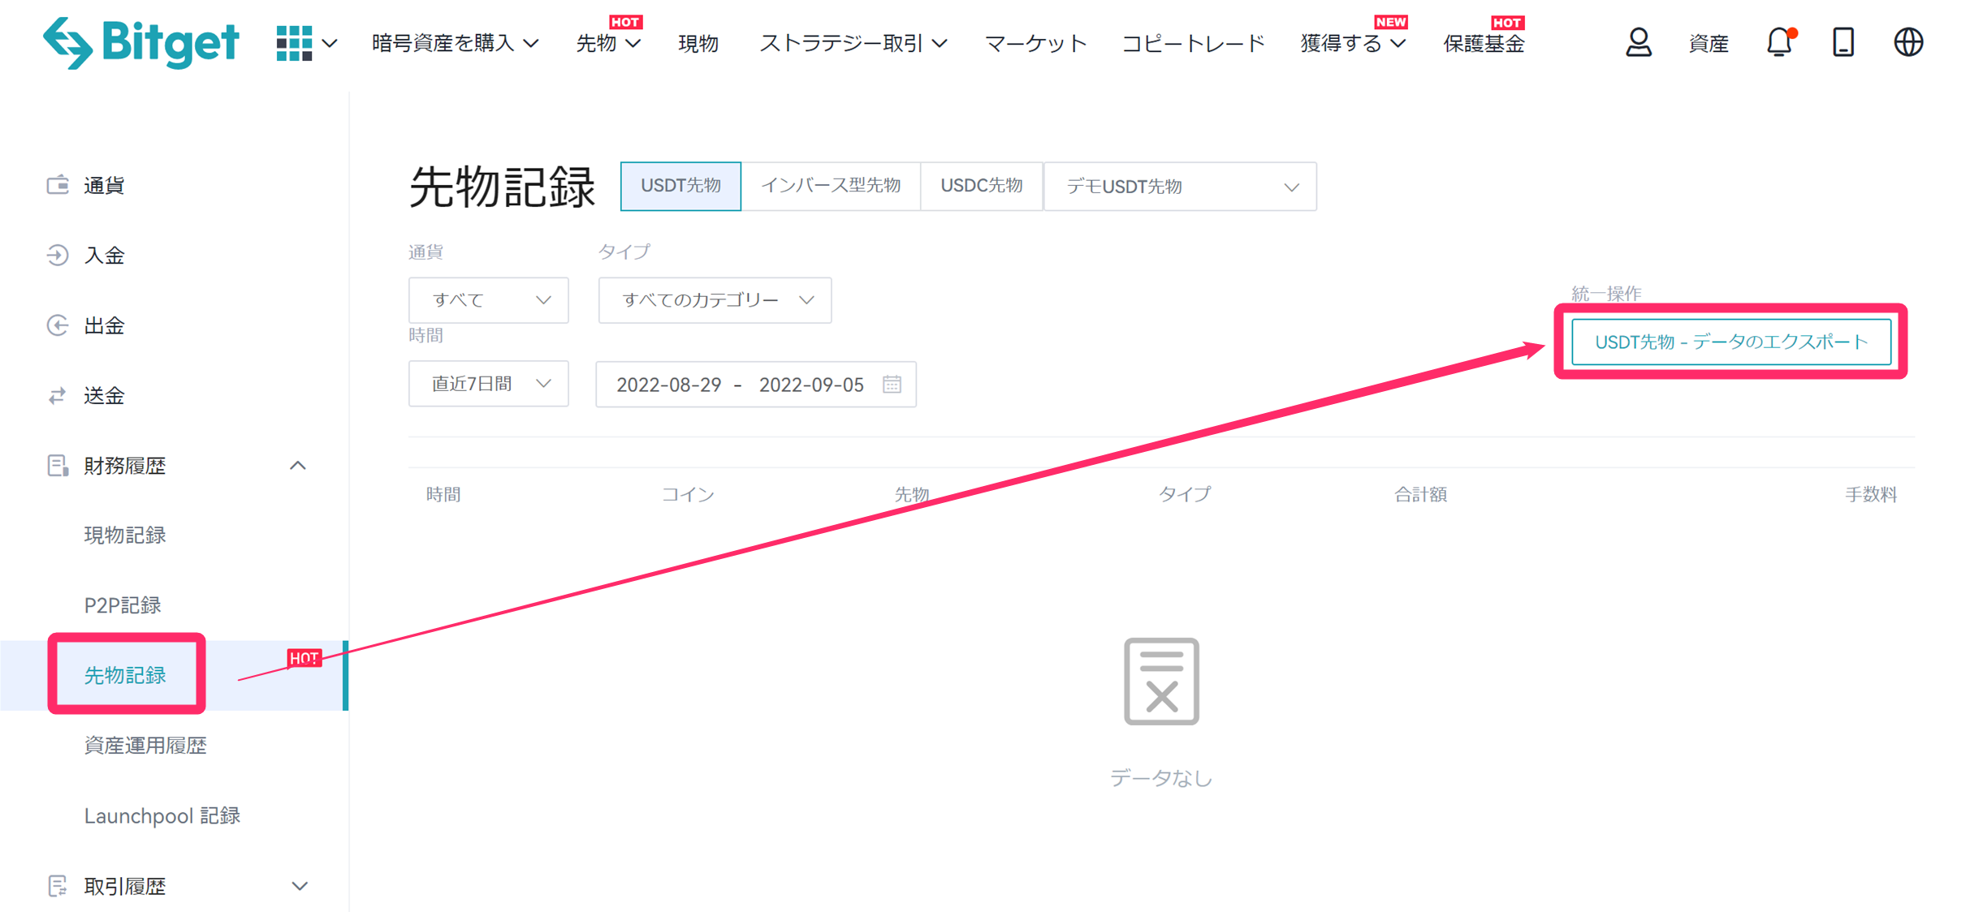1970x912 pixels.
Task: Open 資産 in top navigation
Action: pos(1709,43)
